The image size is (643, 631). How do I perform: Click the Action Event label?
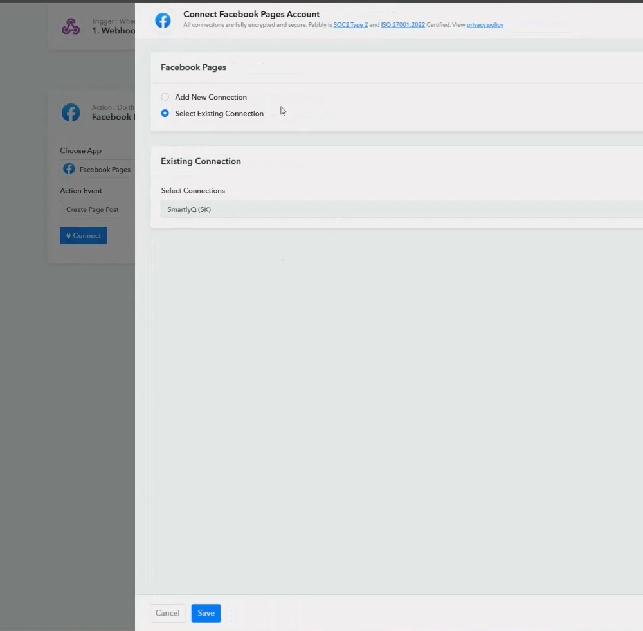click(x=81, y=191)
